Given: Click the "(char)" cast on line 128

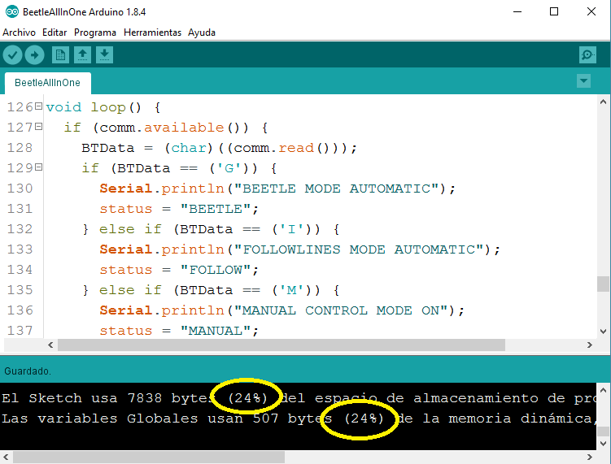Looking at the screenshot, I should point(189,148).
